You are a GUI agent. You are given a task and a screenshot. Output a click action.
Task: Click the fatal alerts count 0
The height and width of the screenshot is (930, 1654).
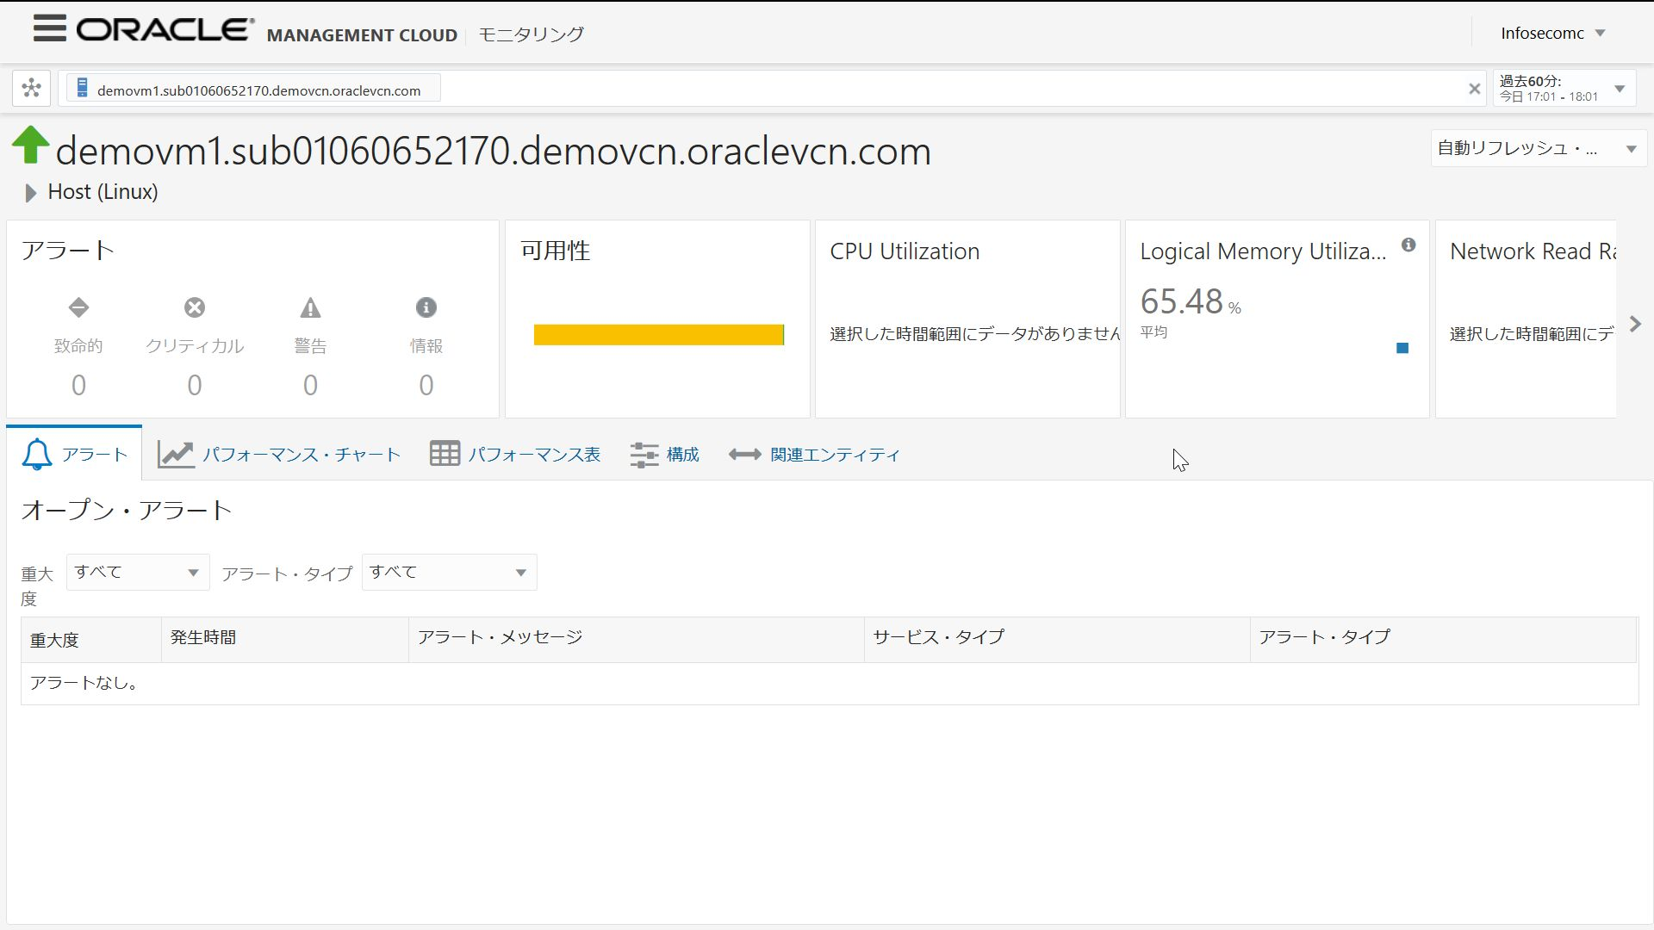click(78, 385)
